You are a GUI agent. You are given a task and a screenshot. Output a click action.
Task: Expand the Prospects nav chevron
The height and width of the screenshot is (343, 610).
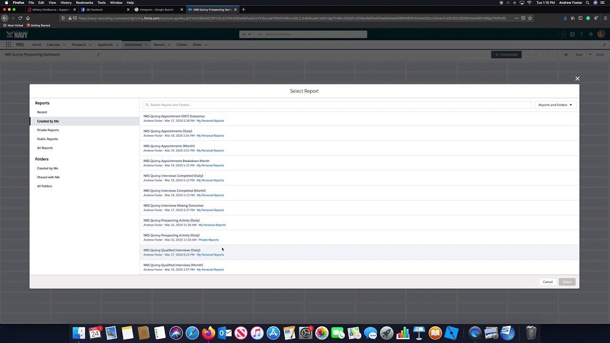[x=90, y=45]
